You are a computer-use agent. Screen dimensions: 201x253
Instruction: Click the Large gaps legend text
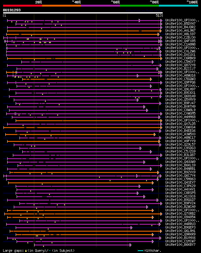coord(39,250)
